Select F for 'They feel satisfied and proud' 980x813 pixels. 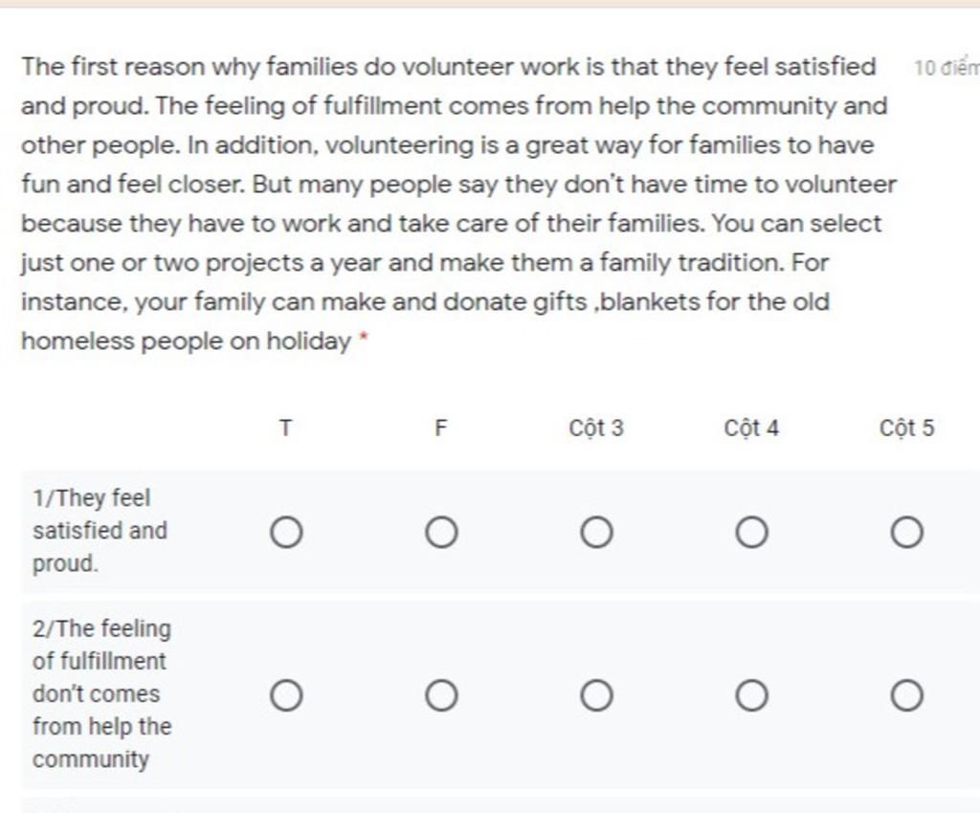click(x=441, y=533)
